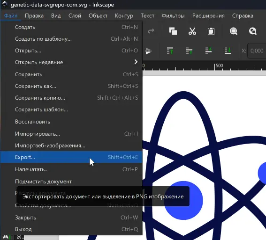The height and width of the screenshot is (240, 266).
Task: Click Открыть... menu entry
Action: click(x=71, y=51)
